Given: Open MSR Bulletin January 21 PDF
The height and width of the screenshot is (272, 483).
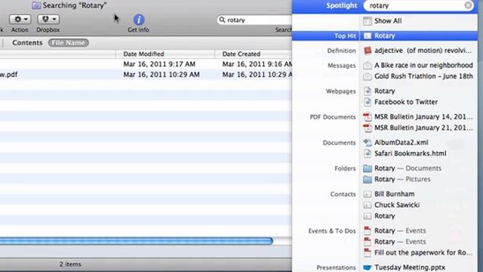Looking at the screenshot, I should (x=423, y=128).
